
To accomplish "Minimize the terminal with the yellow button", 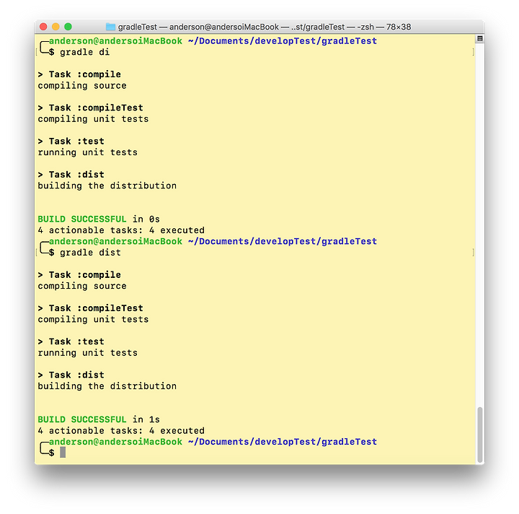I will point(56,27).
